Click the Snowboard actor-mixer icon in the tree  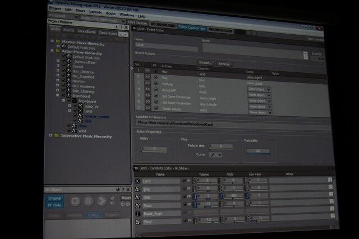(73, 101)
